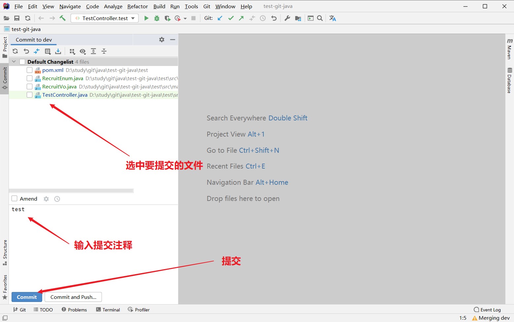This screenshot has height=322, width=514.
Task: Open the Problems tool window
Action: click(74, 309)
